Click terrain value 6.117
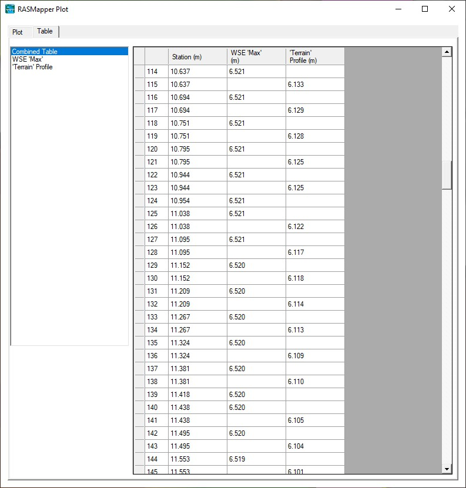 [315, 253]
